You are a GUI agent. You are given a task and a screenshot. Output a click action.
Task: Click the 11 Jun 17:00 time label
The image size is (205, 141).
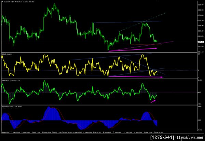[128, 132]
